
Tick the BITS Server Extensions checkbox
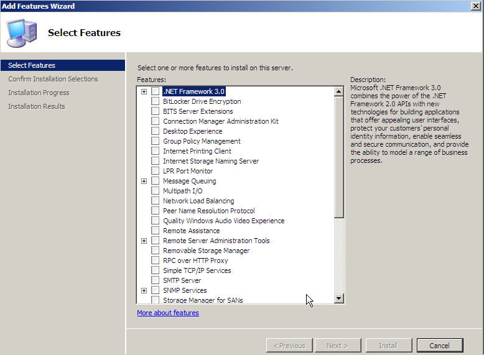pos(156,111)
